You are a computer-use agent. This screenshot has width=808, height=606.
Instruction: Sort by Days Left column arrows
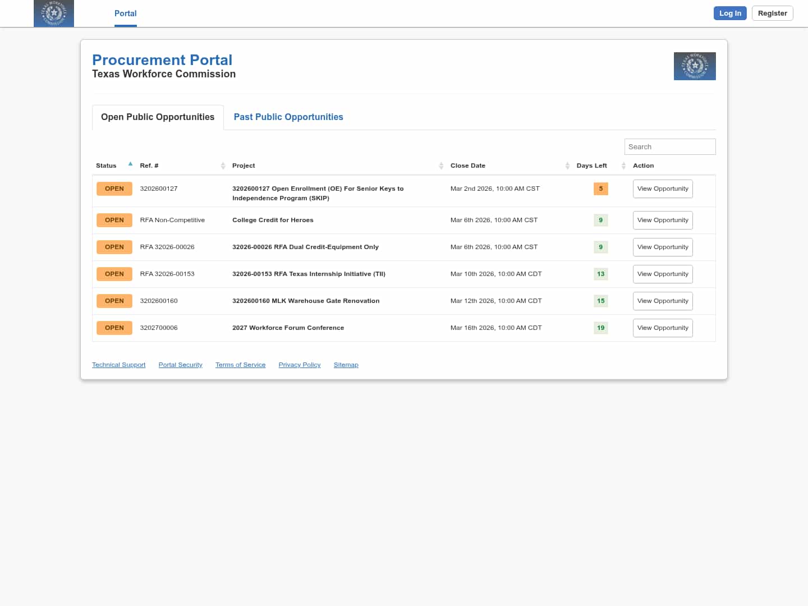pyautogui.click(x=623, y=166)
